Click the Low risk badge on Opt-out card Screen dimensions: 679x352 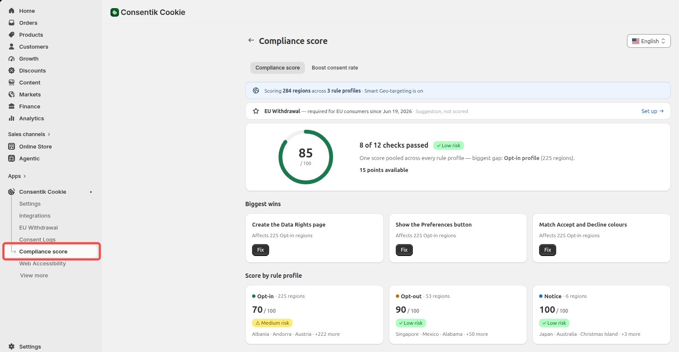[x=411, y=323]
